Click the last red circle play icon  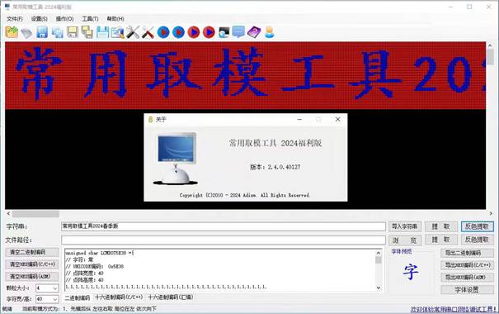pos(209,32)
